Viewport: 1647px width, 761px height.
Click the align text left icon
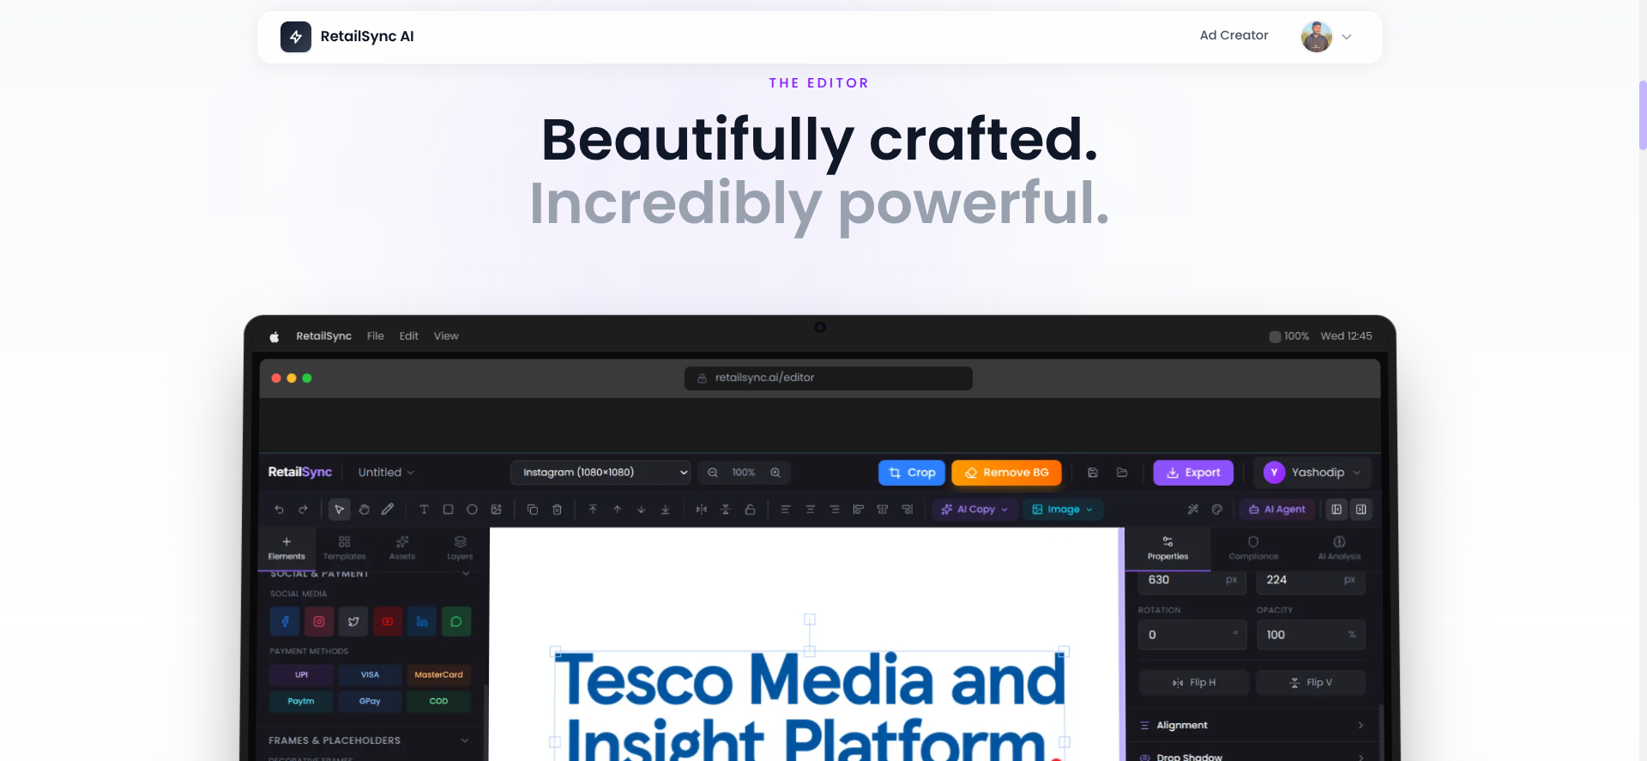(786, 510)
